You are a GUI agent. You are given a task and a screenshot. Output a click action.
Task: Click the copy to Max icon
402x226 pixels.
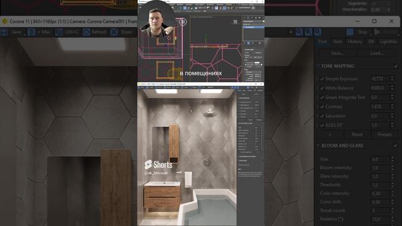[31, 32]
